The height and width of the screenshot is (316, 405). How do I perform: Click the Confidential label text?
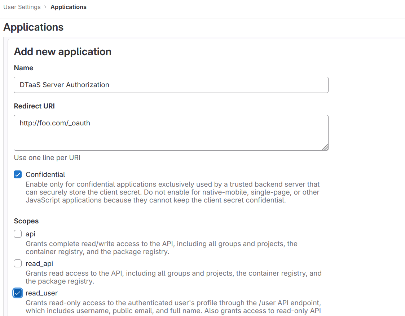click(x=45, y=174)
